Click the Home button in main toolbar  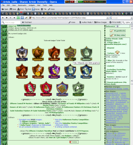pos(36,9)
